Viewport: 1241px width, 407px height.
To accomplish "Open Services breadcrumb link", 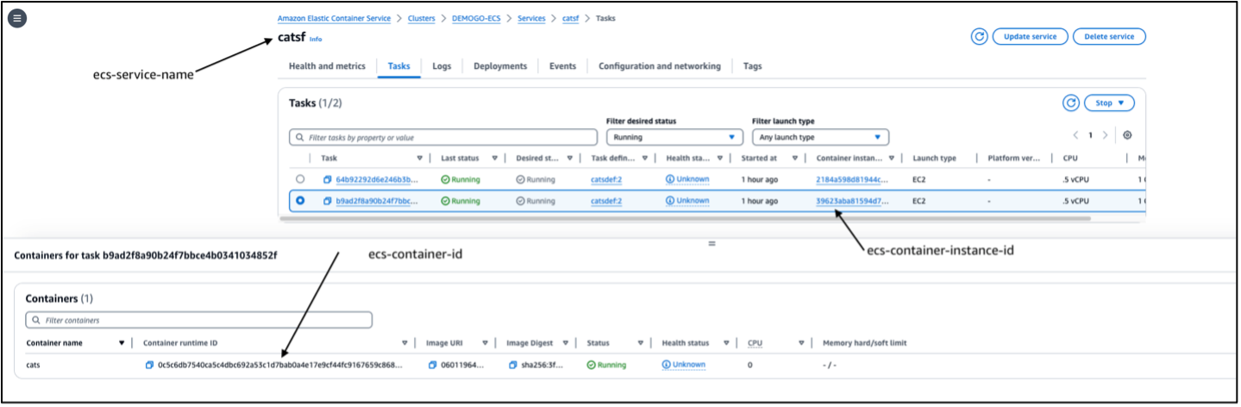I will 531,18.
